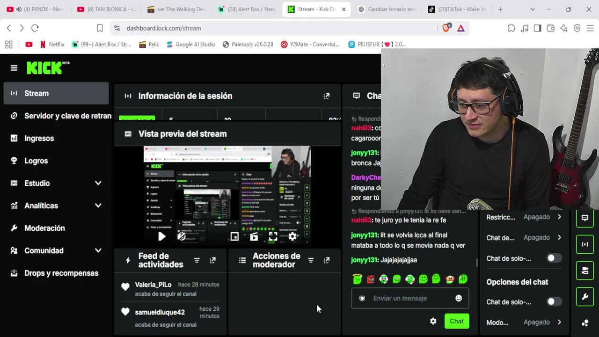Screen dimensions: 599x337
Task: Open the chat panel shortcut in right rail
Action: (585, 218)
